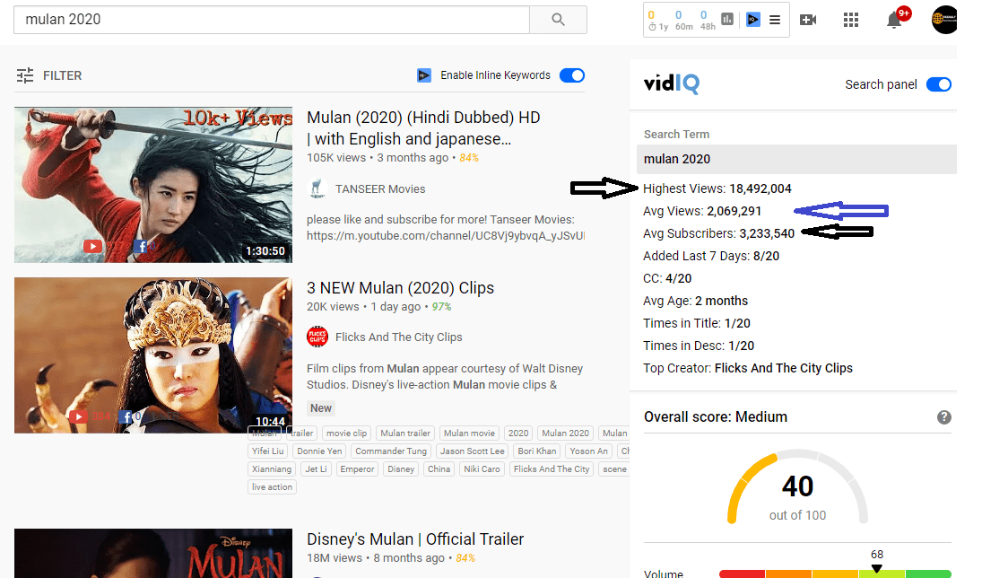Click Added Last 7 Days: 8/20 stat
The image size is (982, 578).
711,257
